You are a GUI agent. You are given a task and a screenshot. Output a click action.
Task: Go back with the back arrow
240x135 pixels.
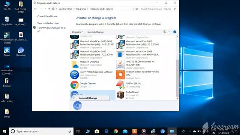click(36, 9)
